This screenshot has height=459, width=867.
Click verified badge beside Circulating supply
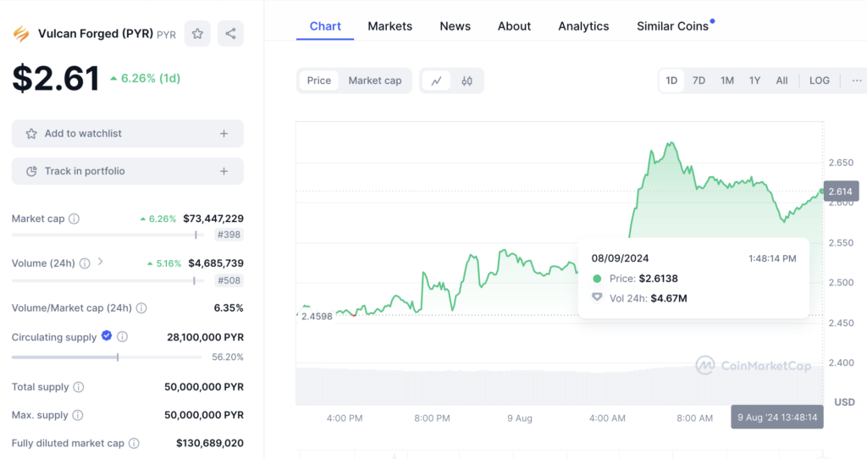click(x=107, y=335)
